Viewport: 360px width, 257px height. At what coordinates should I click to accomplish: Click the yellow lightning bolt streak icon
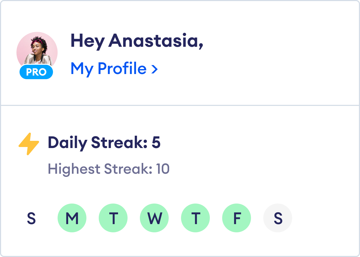pyautogui.click(x=29, y=144)
